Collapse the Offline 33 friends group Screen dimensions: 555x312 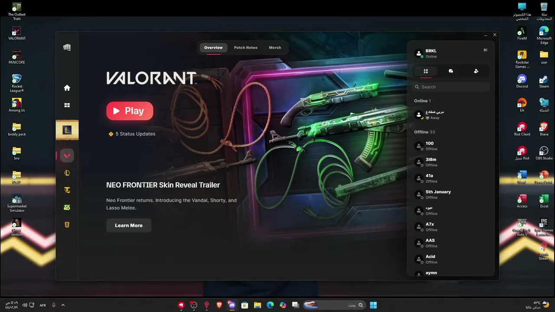(x=424, y=132)
